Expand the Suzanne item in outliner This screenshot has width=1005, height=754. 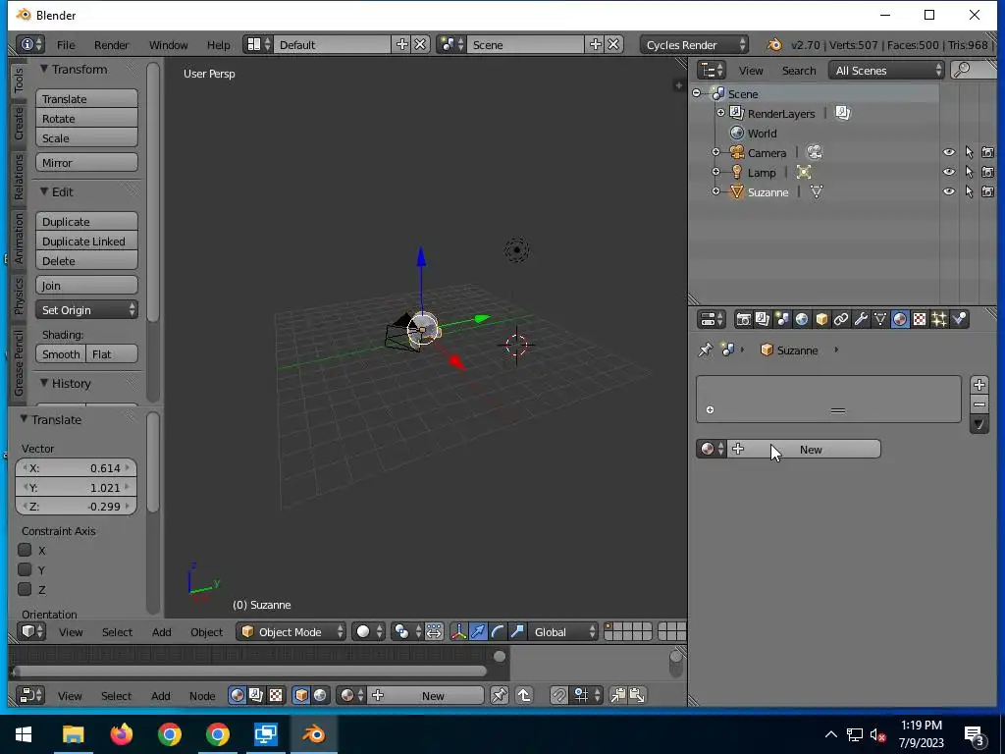click(715, 191)
